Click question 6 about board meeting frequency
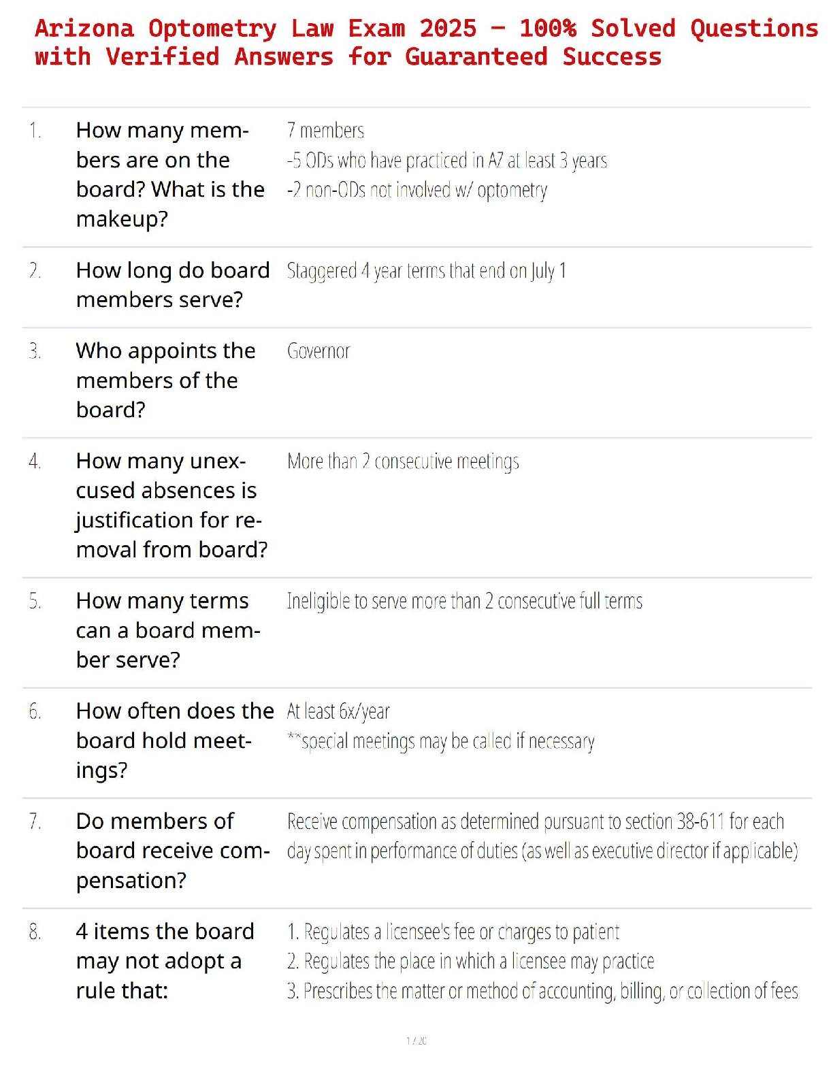 [x=174, y=740]
